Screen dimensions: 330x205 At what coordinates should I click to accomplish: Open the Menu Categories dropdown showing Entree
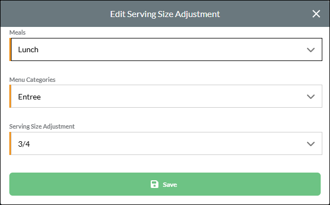(x=166, y=96)
